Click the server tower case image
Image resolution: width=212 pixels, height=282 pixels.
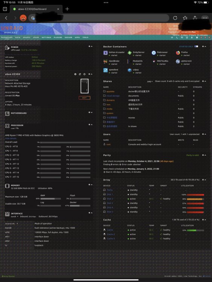tap(84, 86)
